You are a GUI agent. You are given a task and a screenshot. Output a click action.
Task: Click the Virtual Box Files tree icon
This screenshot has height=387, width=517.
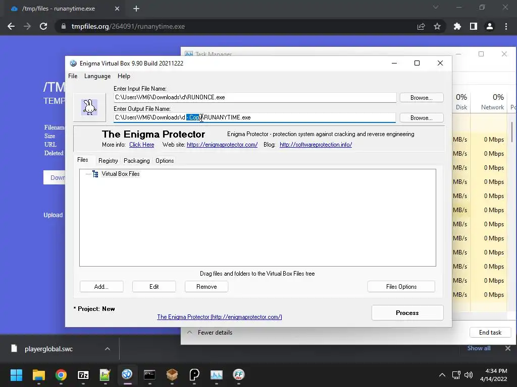[95, 174]
